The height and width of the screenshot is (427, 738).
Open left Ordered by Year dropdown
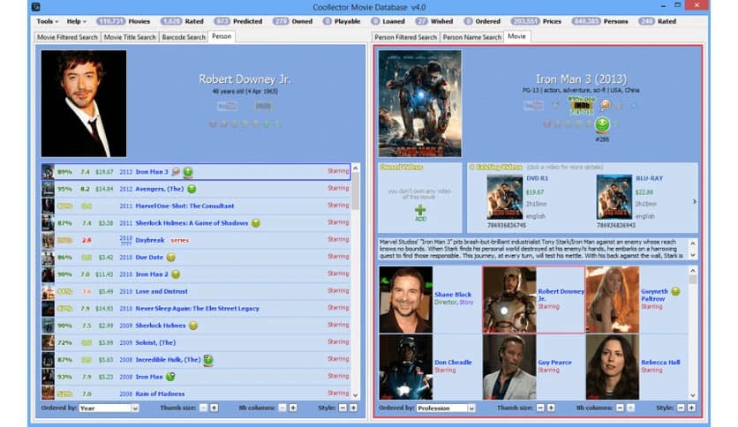(109, 408)
